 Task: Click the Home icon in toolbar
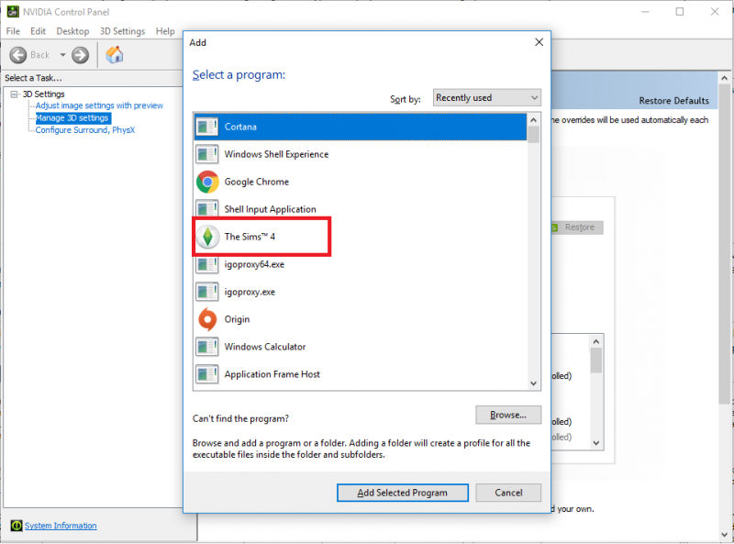point(115,55)
